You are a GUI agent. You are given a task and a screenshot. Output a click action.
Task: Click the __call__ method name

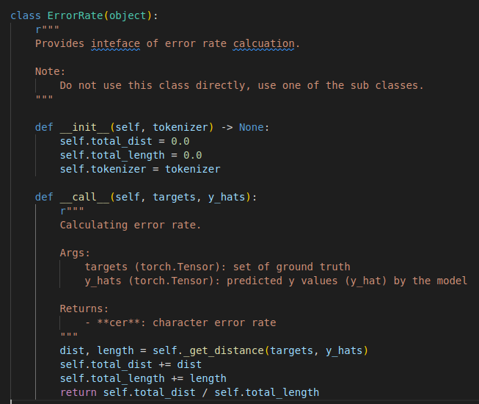coord(84,197)
